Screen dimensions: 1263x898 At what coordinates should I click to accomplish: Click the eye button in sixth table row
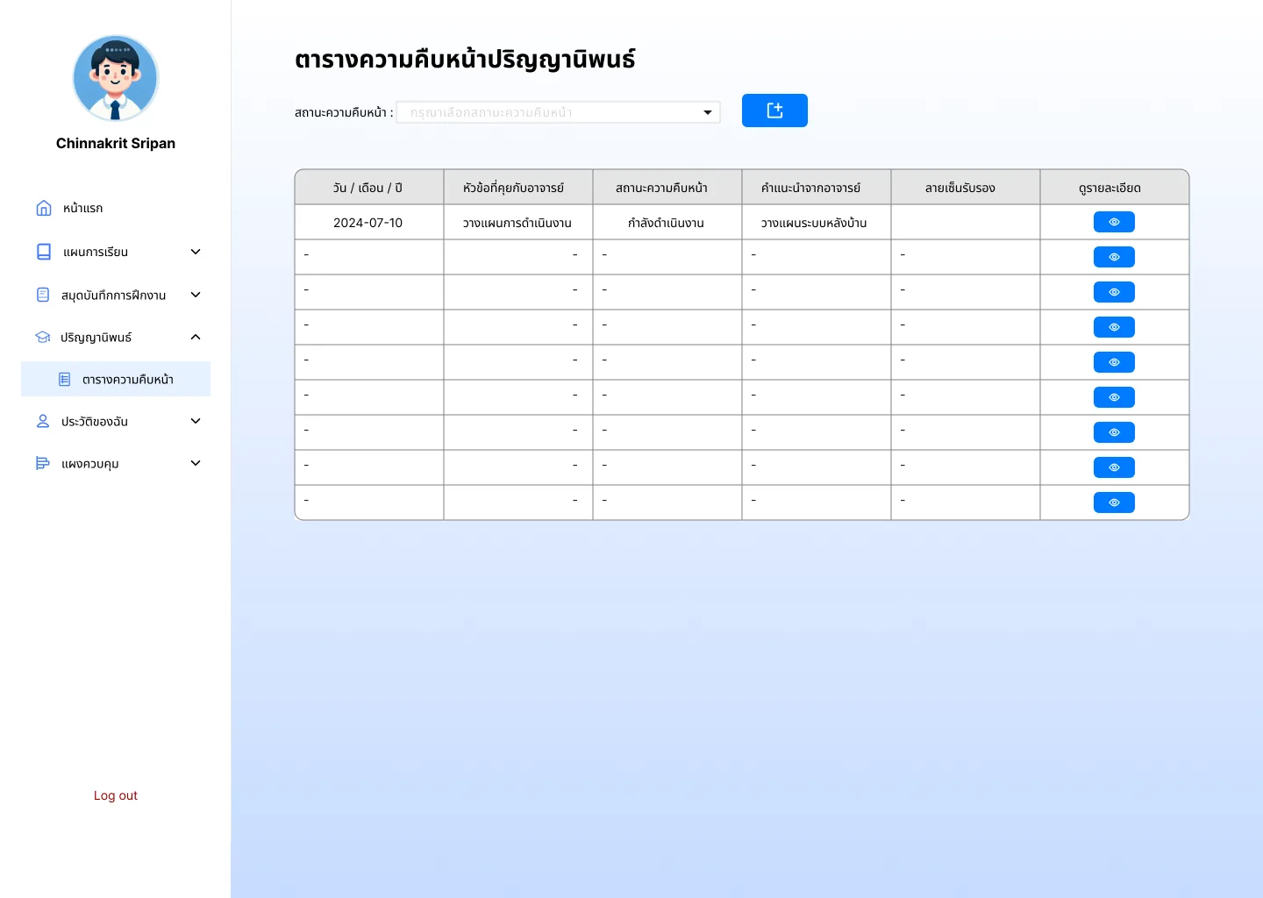[1114, 397]
